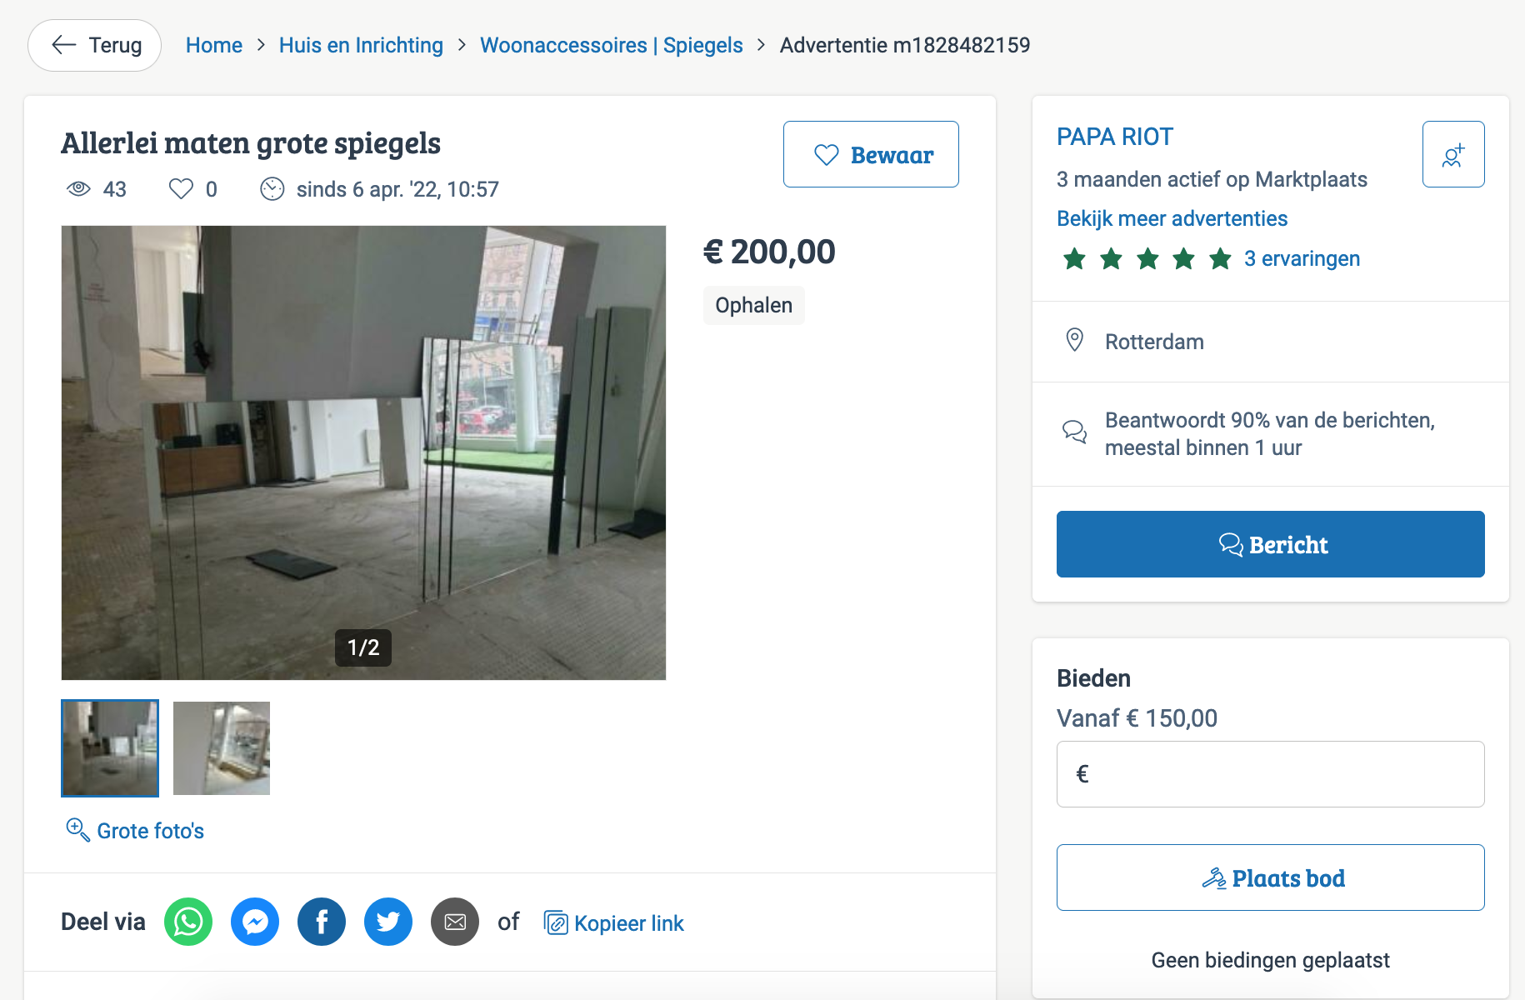1525x1000 pixels.
Task: Share the listing on Twitter
Action: coord(388,922)
